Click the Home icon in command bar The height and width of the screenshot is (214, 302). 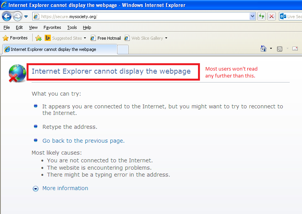263,49
